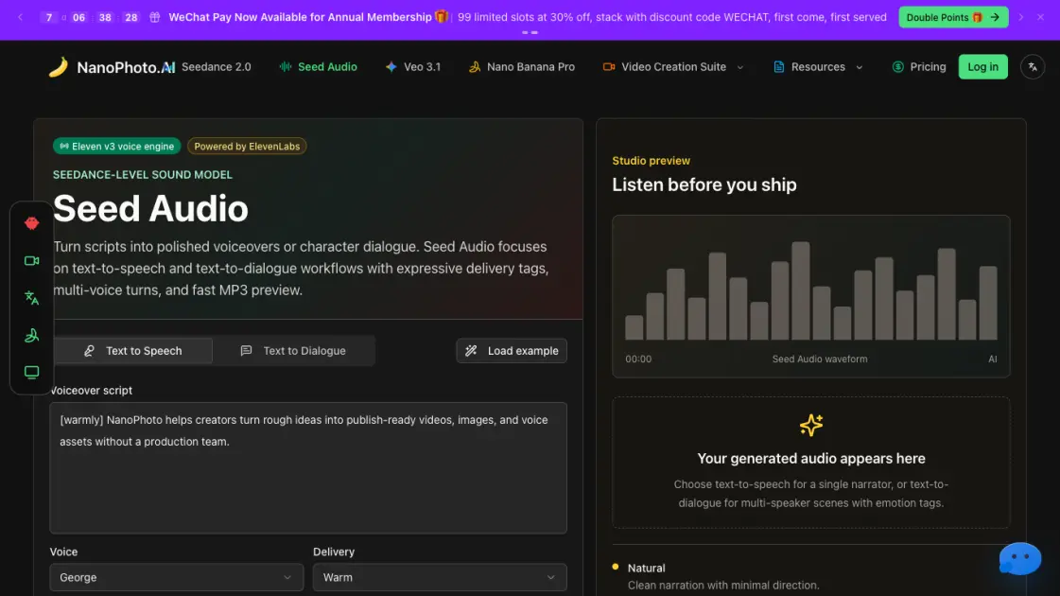Click the Pricing coin icon

pyautogui.click(x=897, y=67)
